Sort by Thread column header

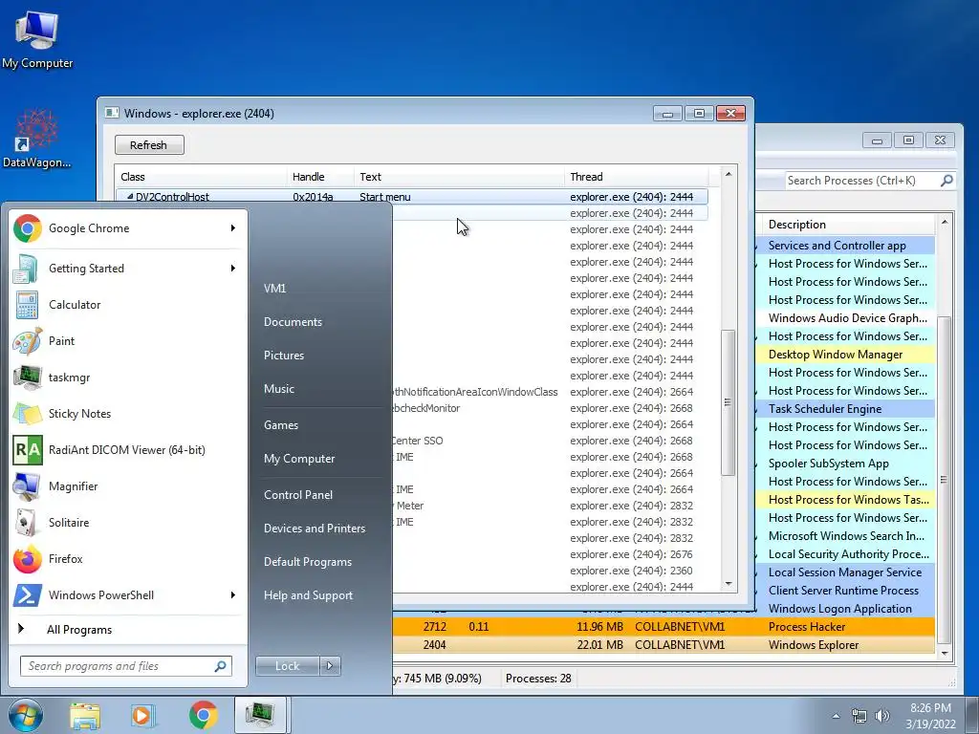click(636, 177)
